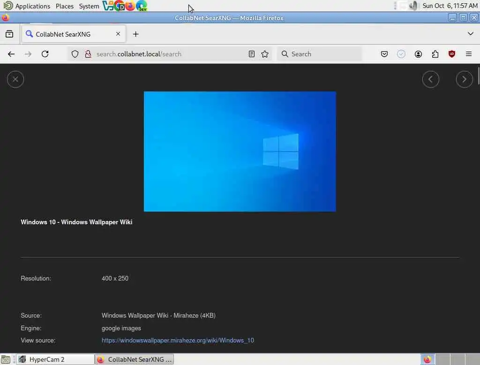Toggle reader view
This screenshot has height=365, width=480.
tap(251, 54)
